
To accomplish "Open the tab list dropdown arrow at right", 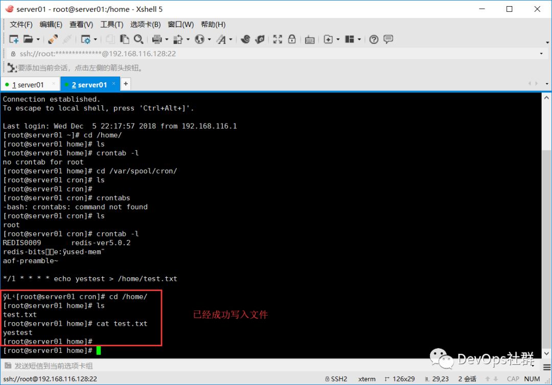I will tap(547, 84).
